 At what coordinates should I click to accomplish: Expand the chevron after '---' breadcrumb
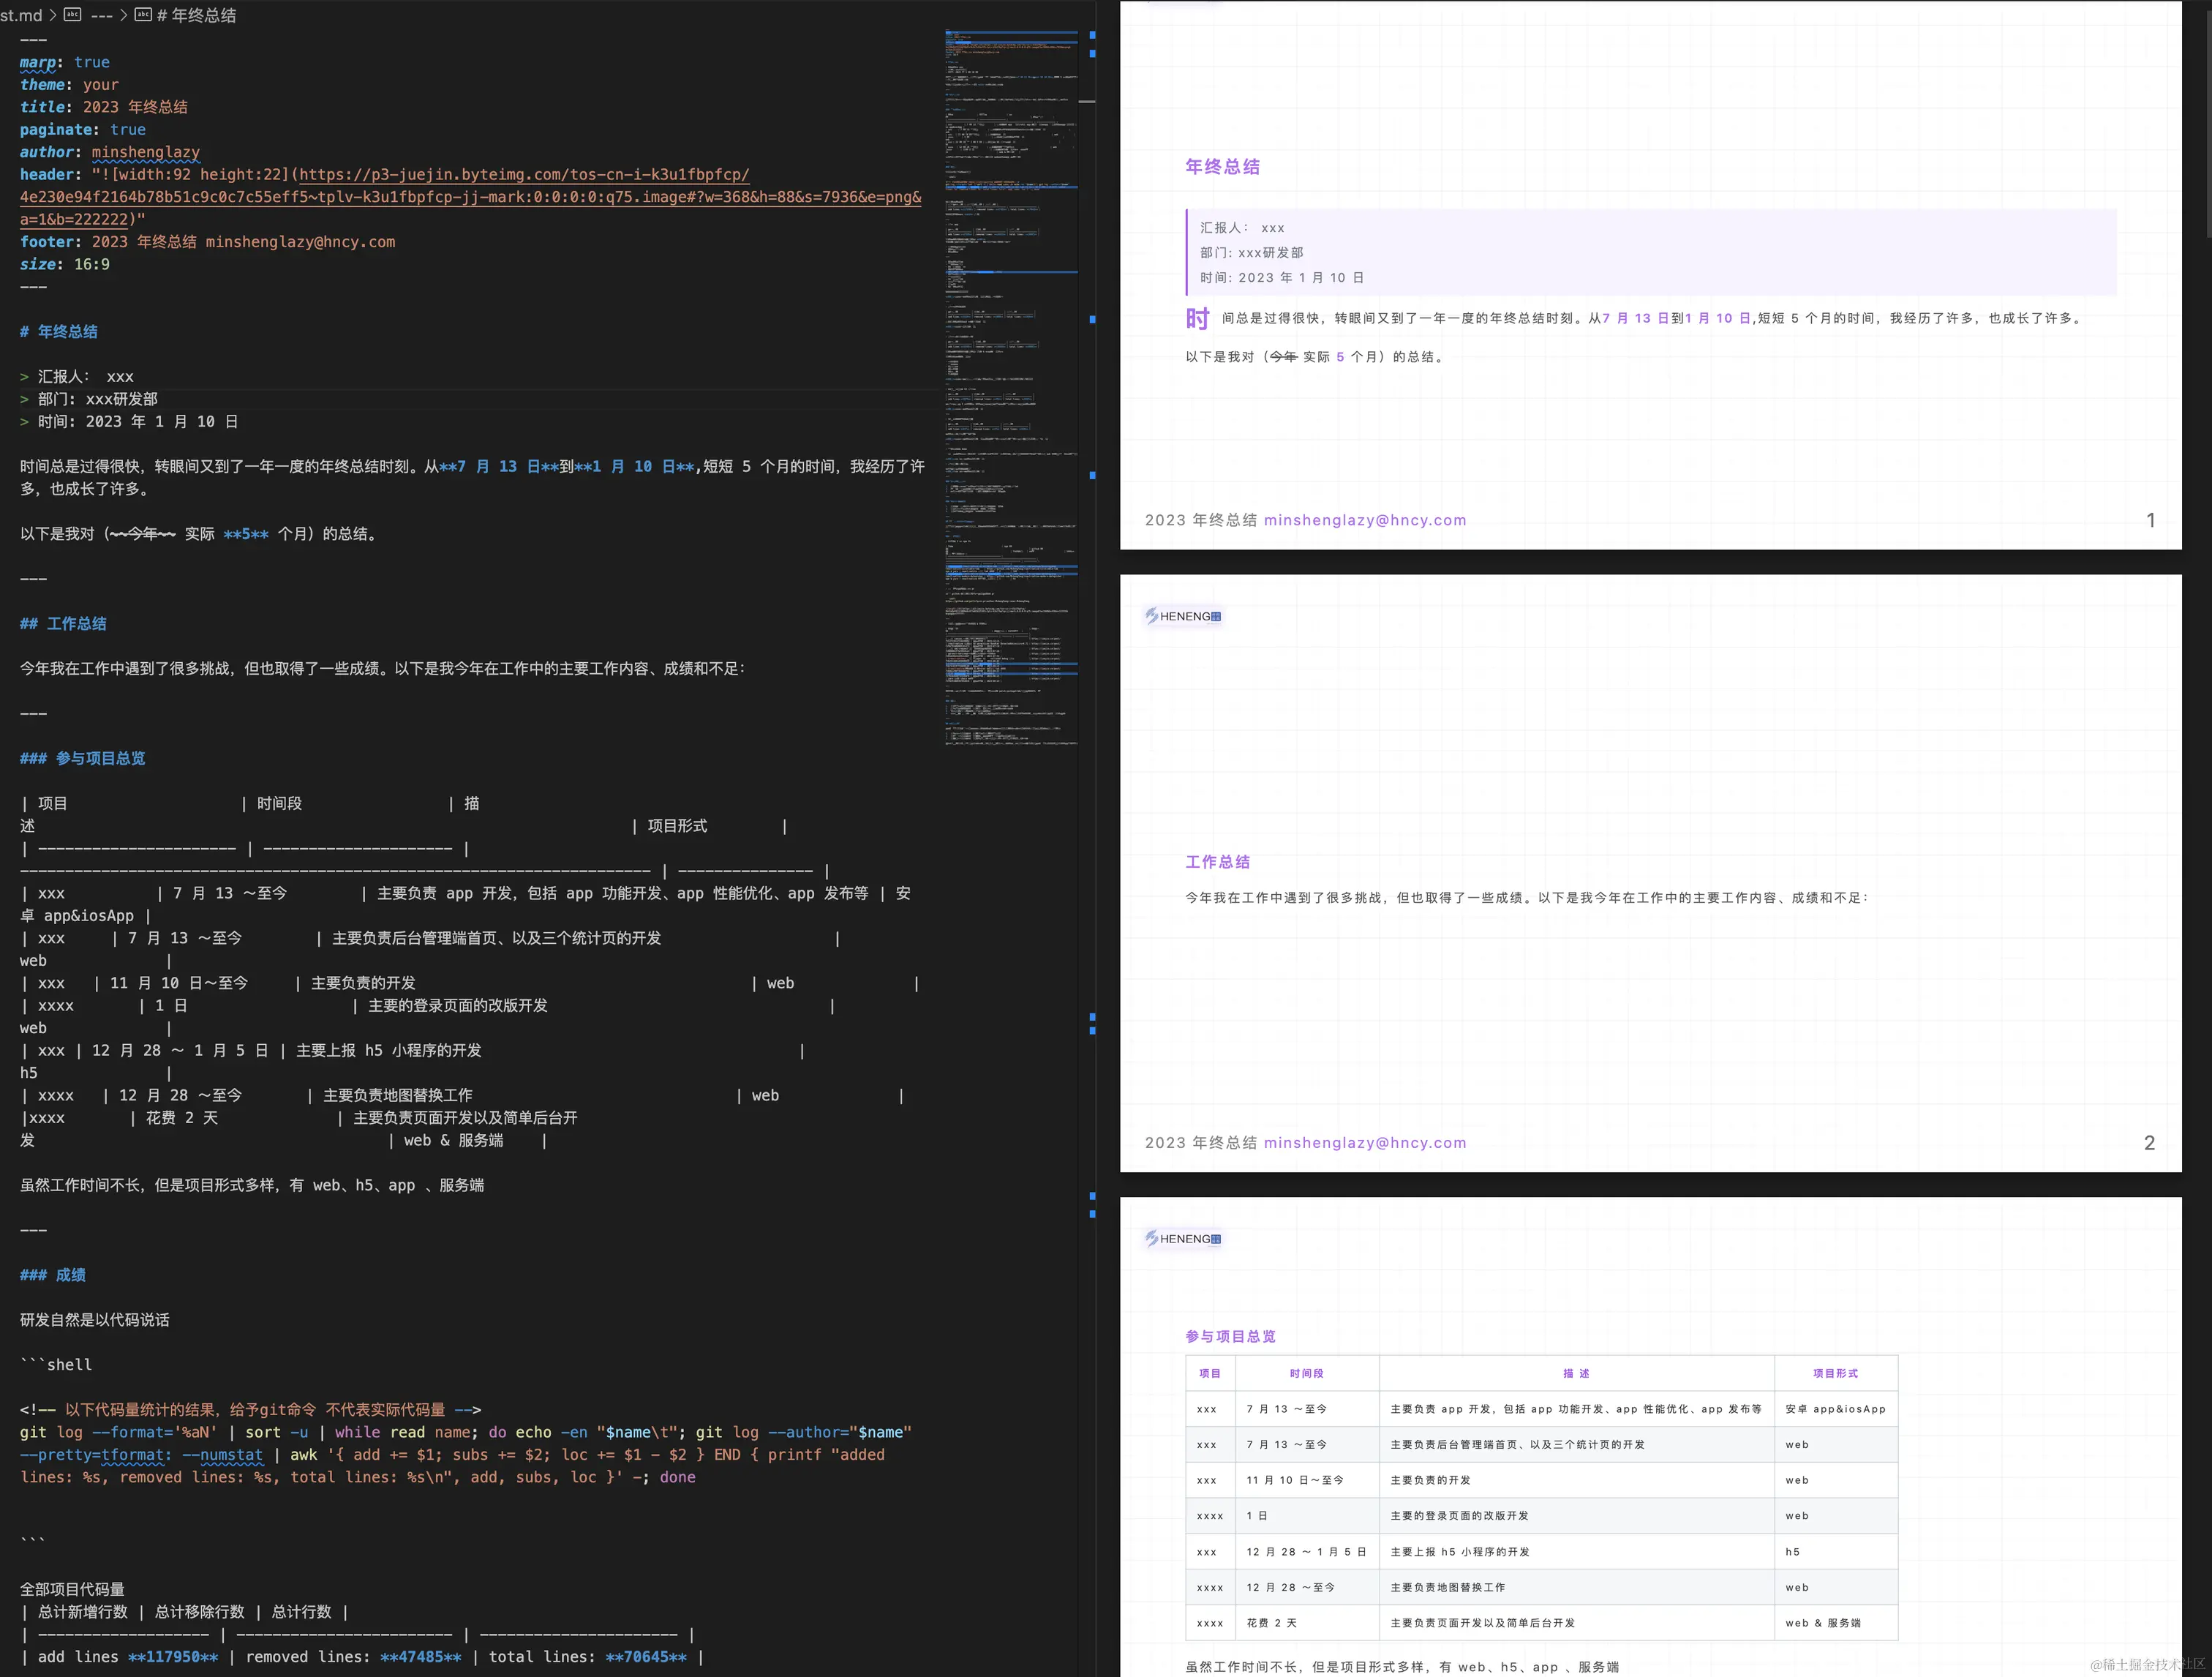point(123,15)
